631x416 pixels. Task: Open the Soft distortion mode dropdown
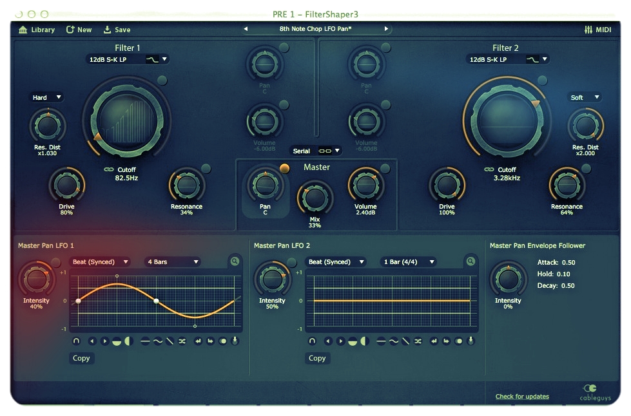pyautogui.click(x=585, y=97)
